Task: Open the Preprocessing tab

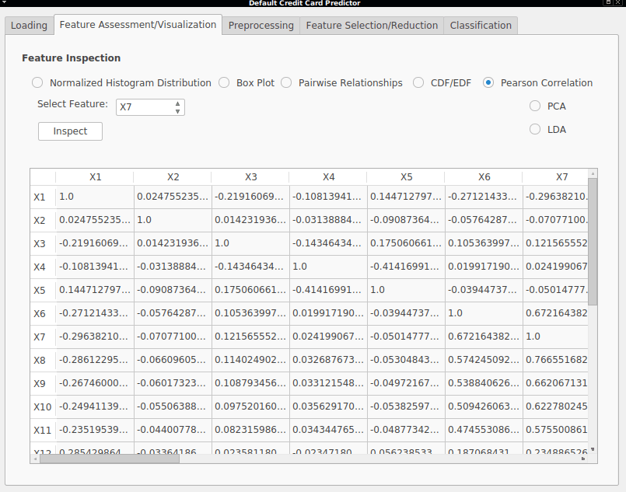Action: [261, 25]
